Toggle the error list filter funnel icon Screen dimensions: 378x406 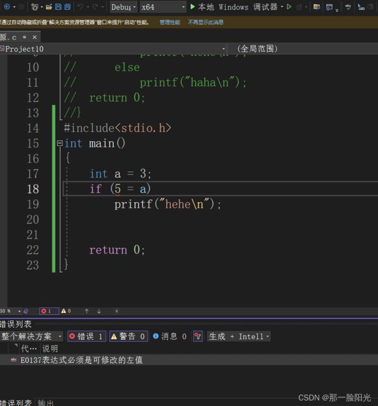(198, 336)
